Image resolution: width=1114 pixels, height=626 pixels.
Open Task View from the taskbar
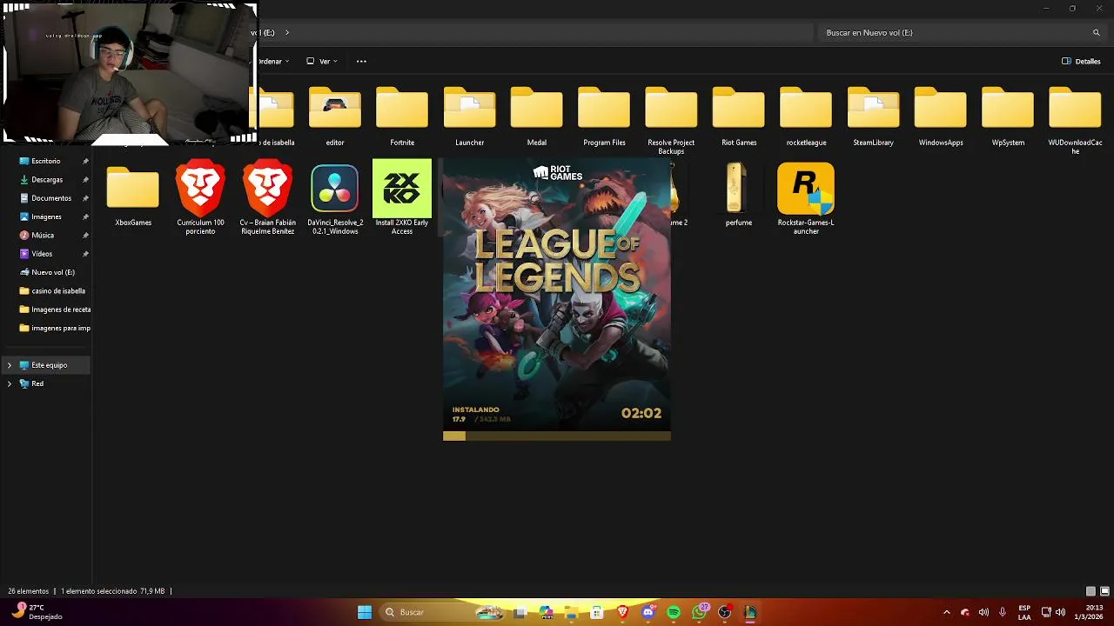pyautogui.click(x=520, y=612)
